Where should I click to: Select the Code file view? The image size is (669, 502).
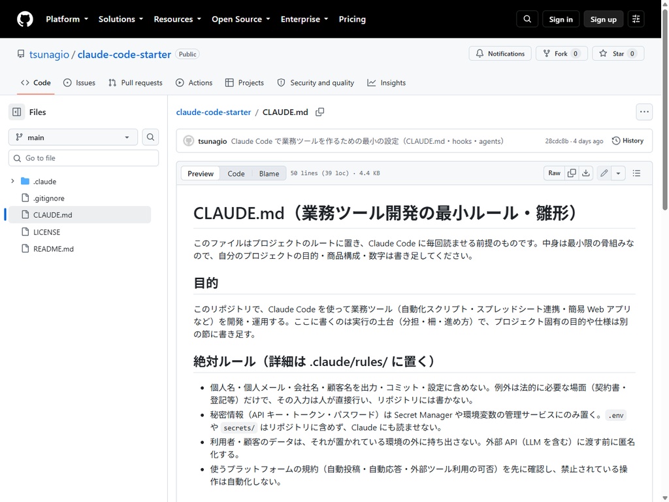pos(236,173)
